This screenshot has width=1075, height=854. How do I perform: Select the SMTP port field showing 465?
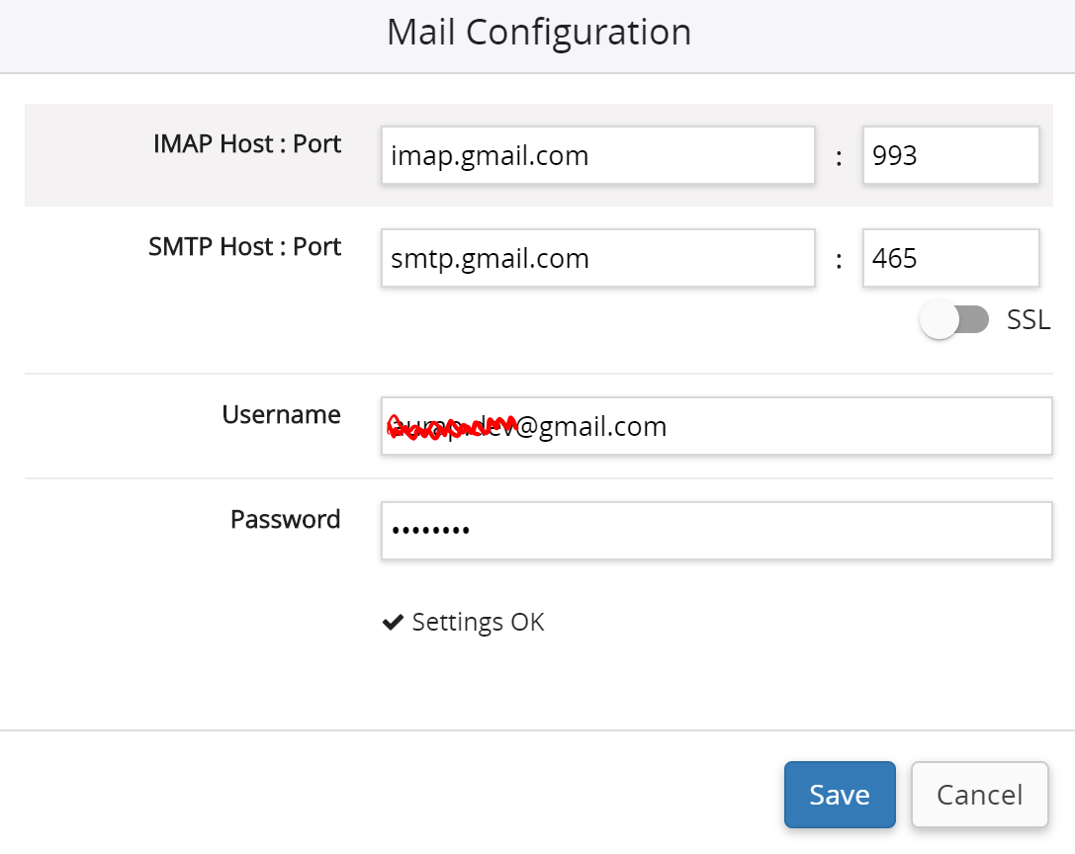[950, 258]
